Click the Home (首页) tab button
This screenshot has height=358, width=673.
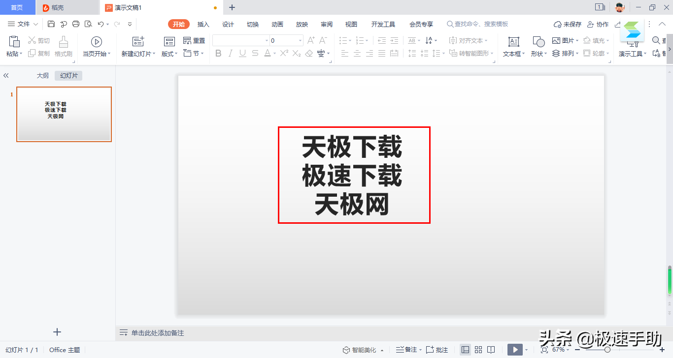tap(17, 7)
